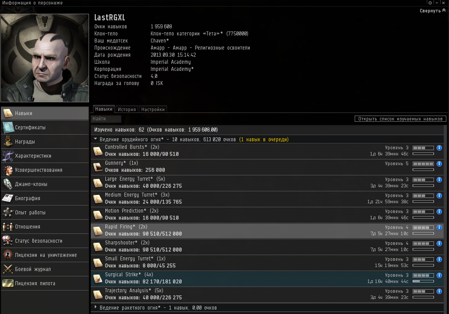Click the lastRGXL character portrait
This screenshot has height=314, width=449.
pos(45,58)
